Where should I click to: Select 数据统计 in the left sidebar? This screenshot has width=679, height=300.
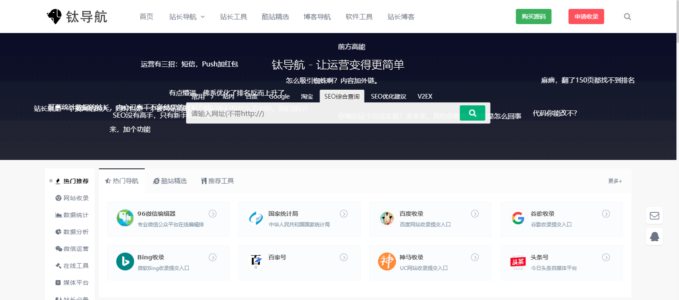click(x=72, y=215)
